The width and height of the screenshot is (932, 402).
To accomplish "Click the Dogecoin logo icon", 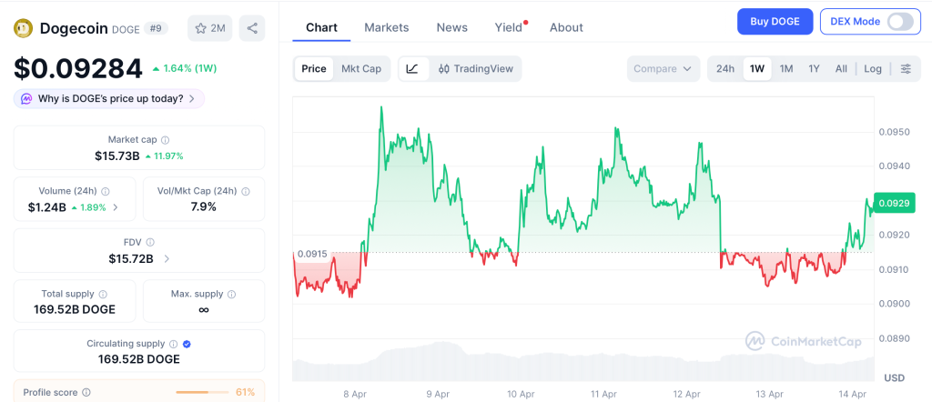I will tap(24, 28).
